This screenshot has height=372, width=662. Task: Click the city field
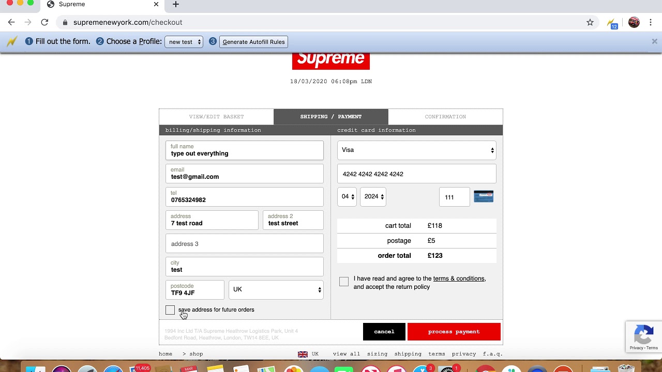[245, 267]
